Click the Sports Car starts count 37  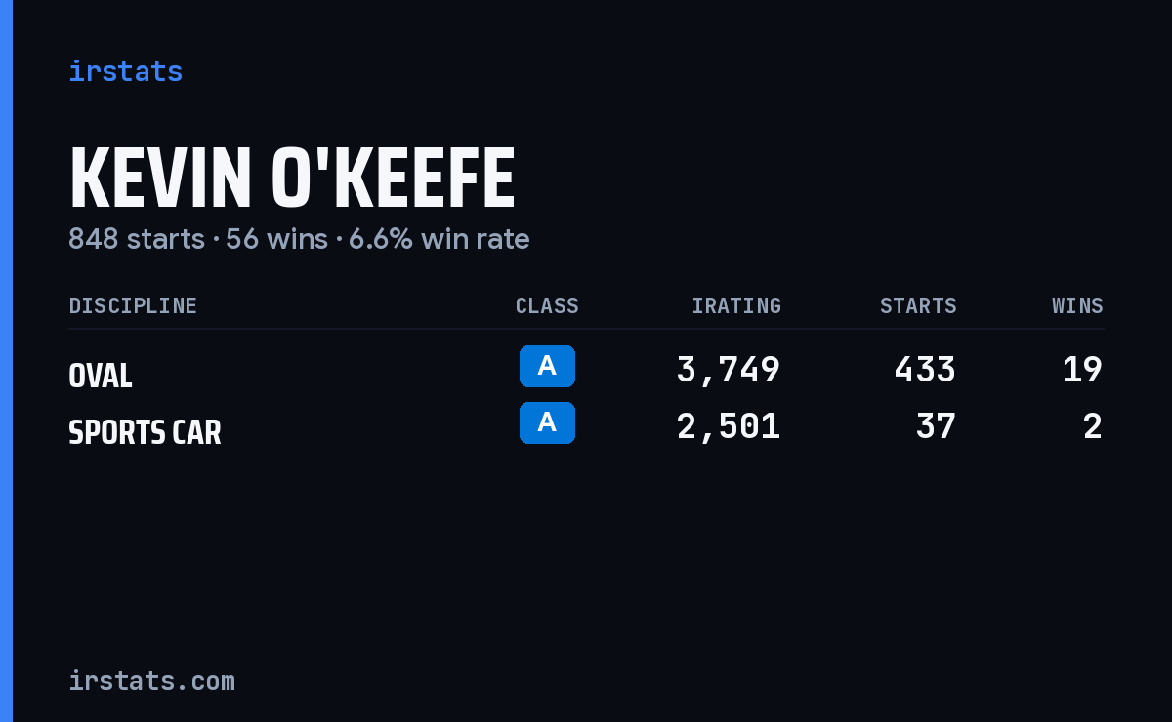pos(936,426)
